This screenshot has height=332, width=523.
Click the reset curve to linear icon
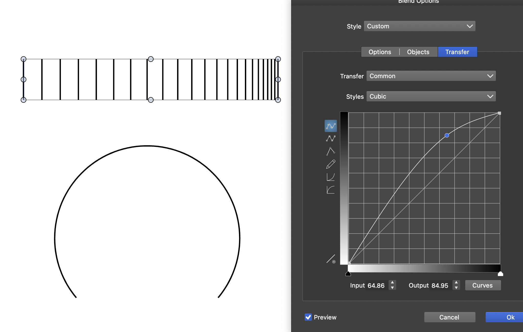tap(331, 259)
